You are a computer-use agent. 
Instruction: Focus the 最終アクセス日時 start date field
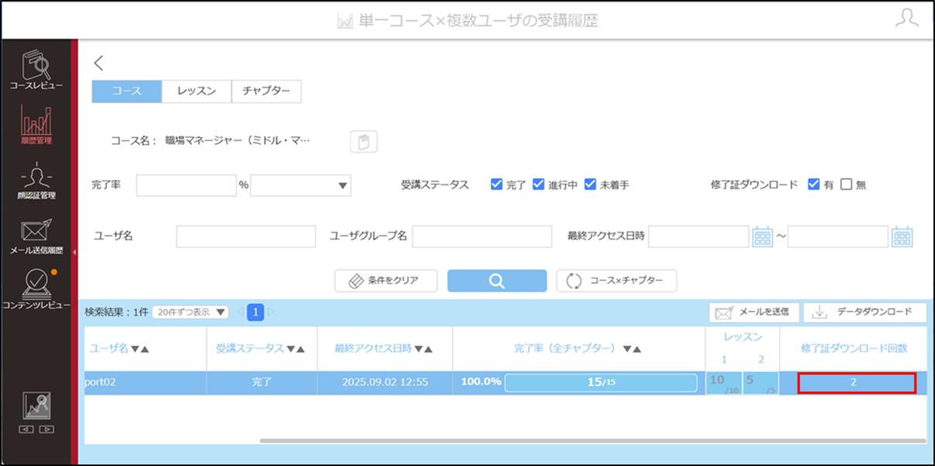tap(699, 236)
